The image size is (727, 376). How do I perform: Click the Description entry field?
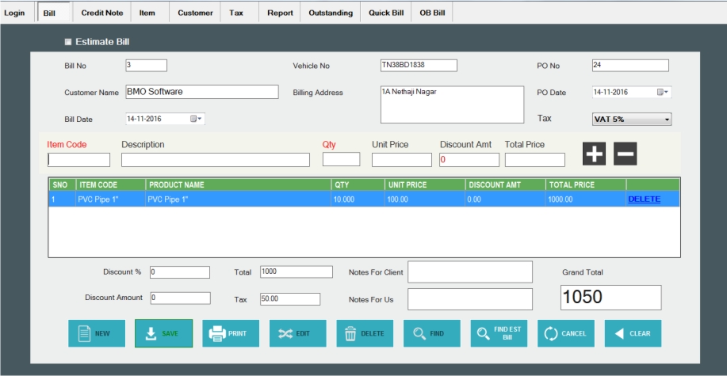point(216,160)
